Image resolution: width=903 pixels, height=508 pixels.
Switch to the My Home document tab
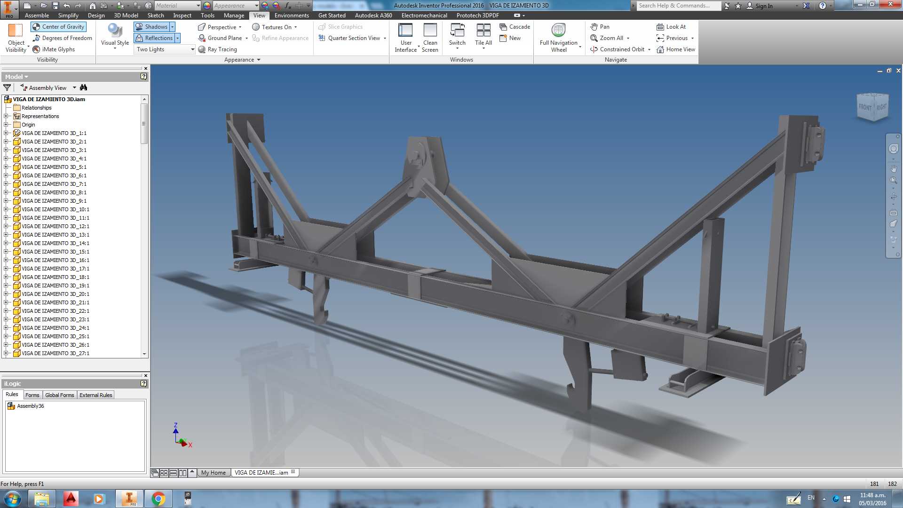(x=213, y=473)
